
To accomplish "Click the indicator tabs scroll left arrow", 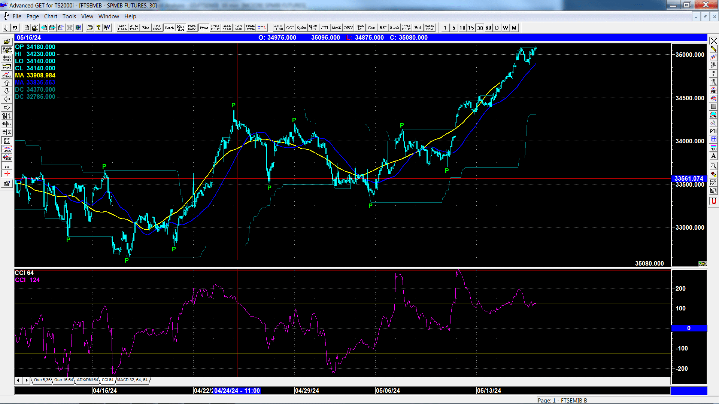I will coord(18,380).
